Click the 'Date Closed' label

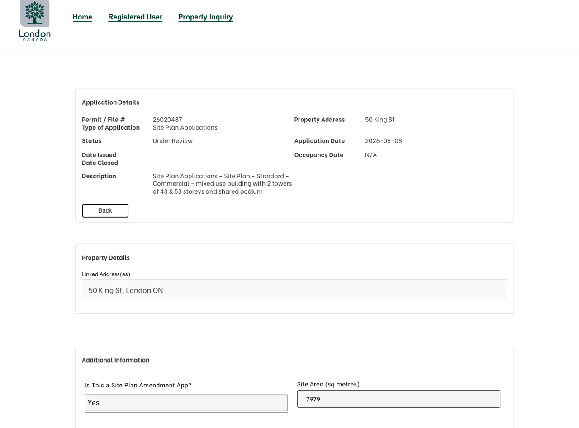pos(100,163)
